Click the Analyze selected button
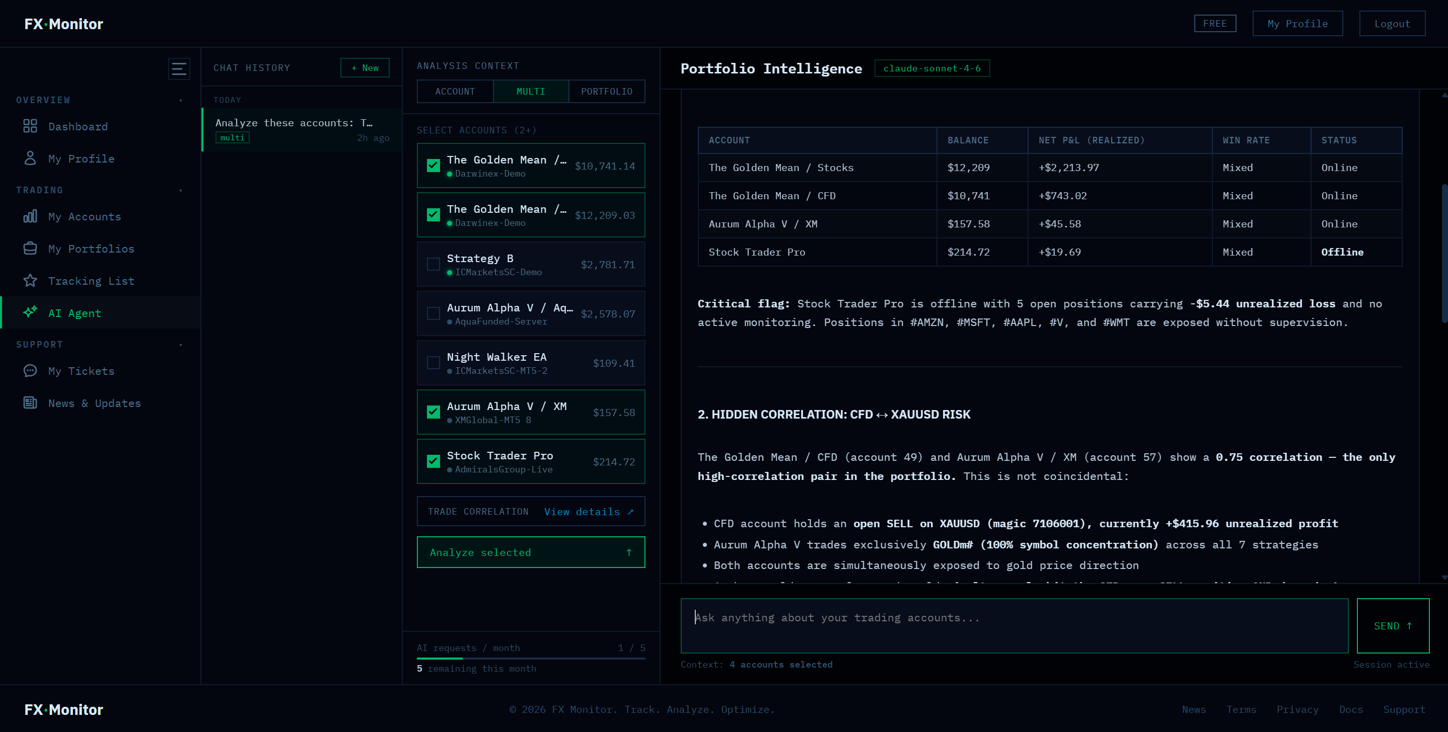Image resolution: width=1448 pixels, height=732 pixels. (x=531, y=552)
